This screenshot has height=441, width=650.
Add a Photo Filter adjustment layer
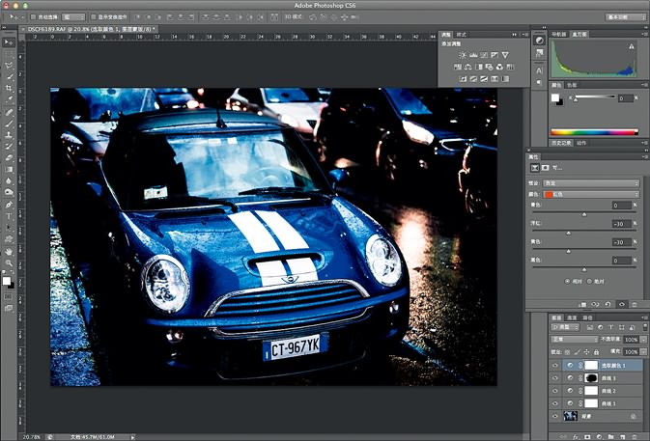tap(489, 67)
